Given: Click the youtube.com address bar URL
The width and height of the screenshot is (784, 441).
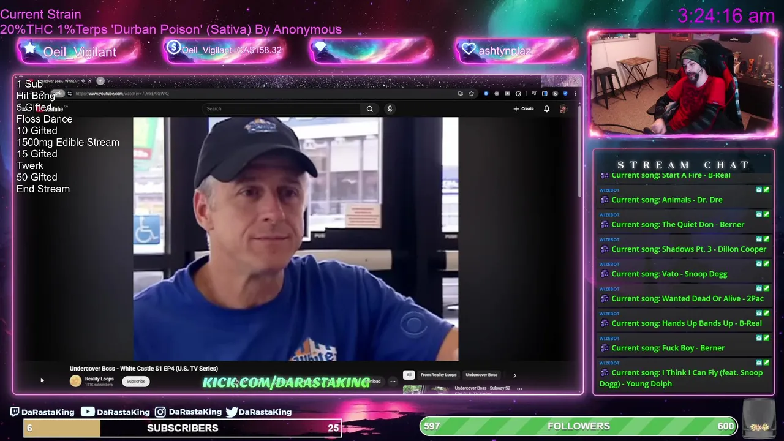Looking at the screenshot, I should point(122,94).
